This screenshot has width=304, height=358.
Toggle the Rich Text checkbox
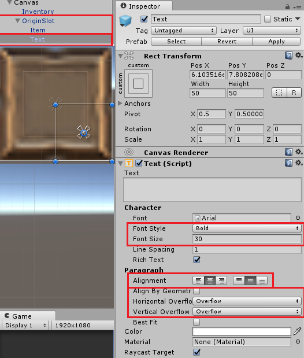pos(197,260)
